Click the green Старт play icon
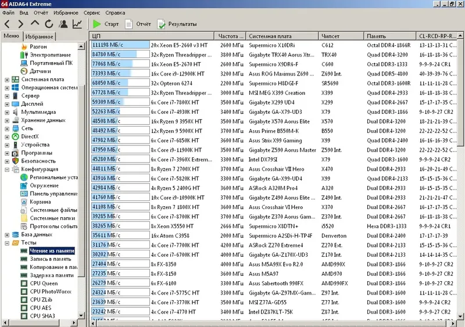Screen dimensions: 465x327 click(96, 24)
